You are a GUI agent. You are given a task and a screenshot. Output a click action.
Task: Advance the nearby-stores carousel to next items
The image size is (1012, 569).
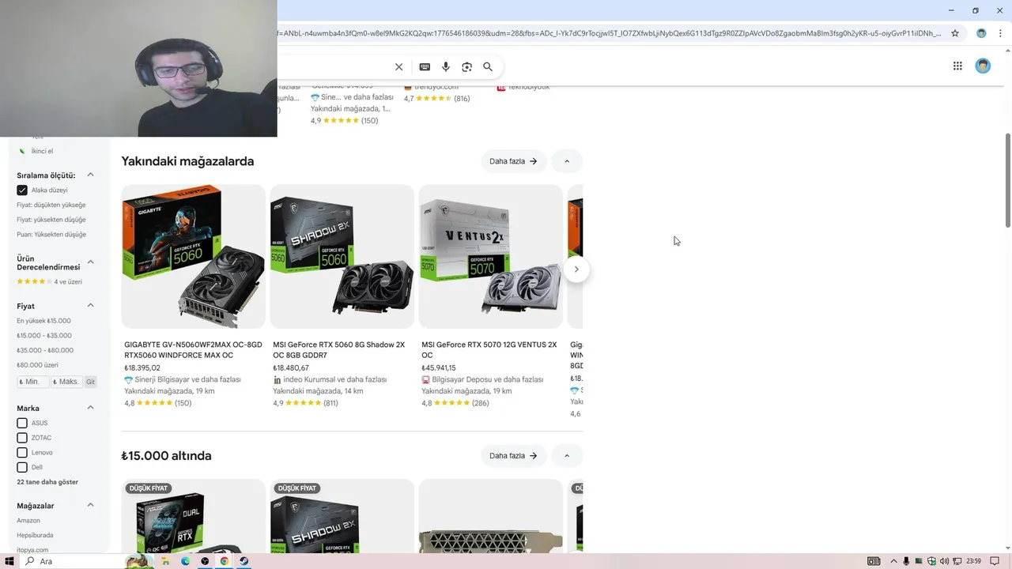(x=576, y=269)
